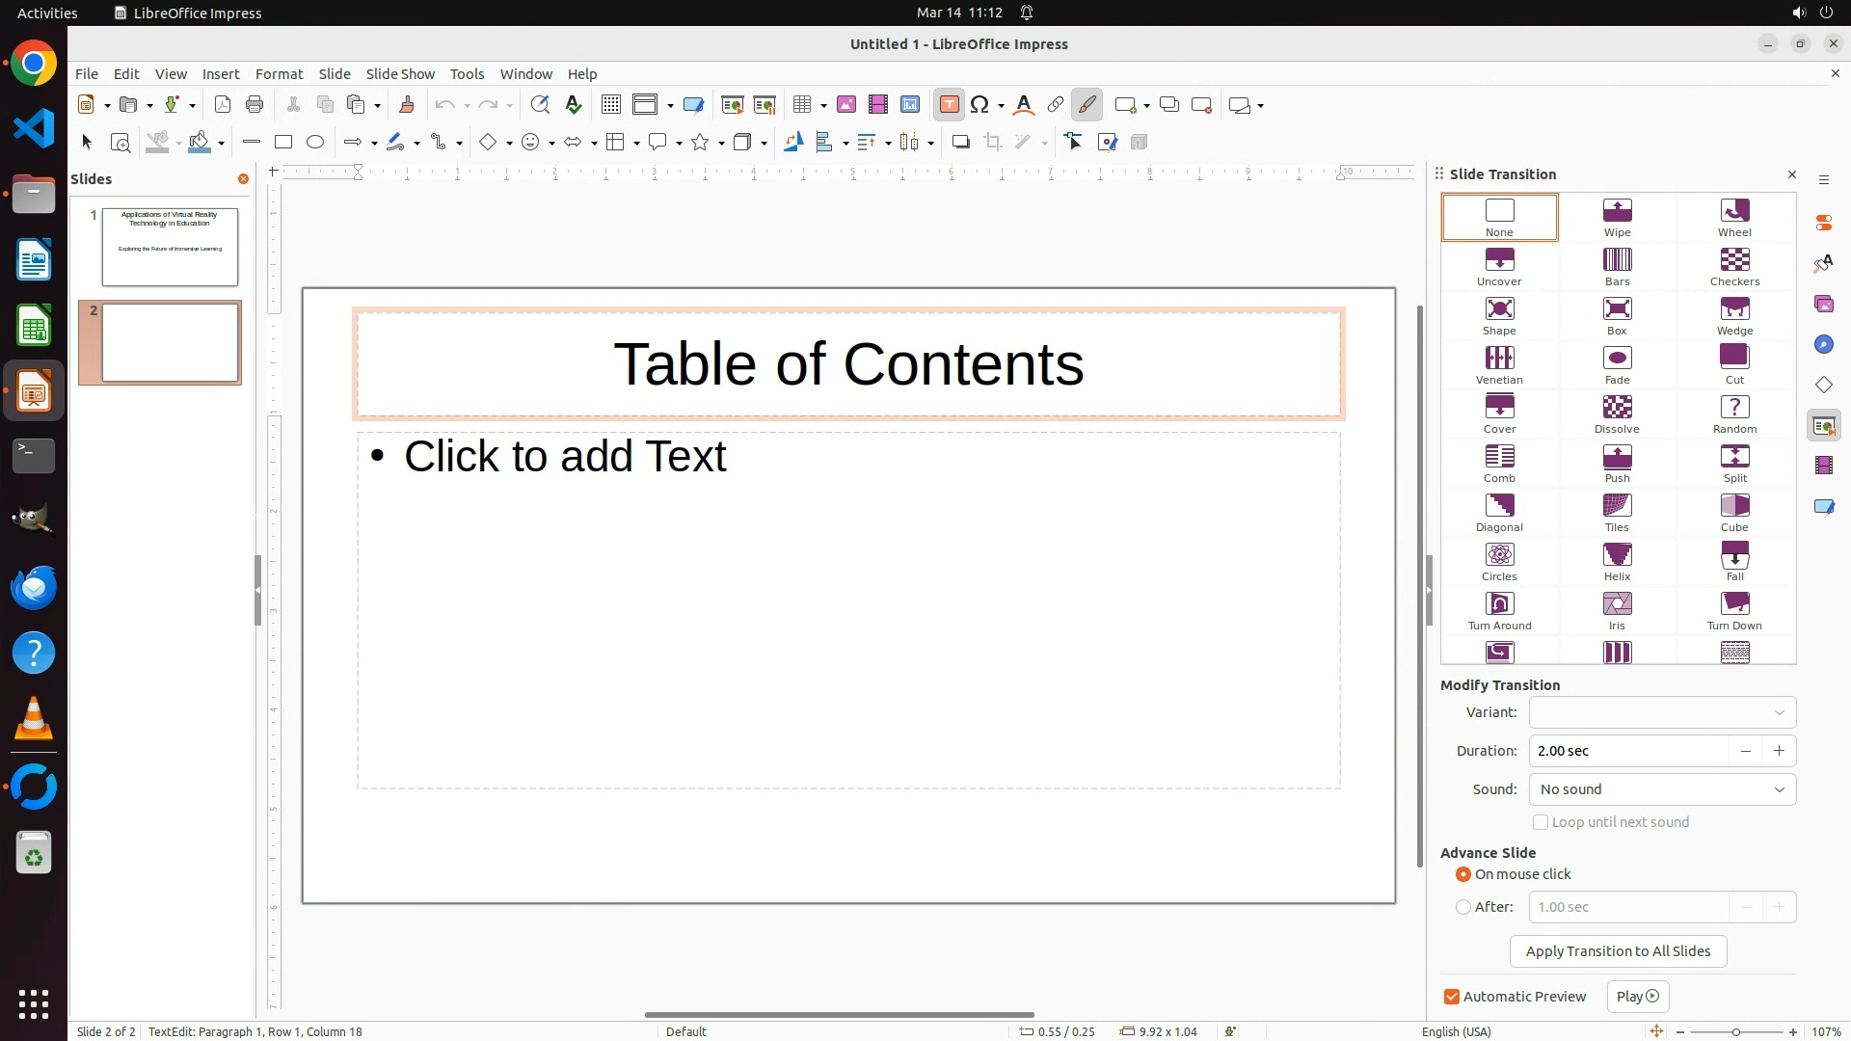Uncheck Automatic Preview checkbox
Screen dimensions: 1851x1041
click(x=1452, y=997)
